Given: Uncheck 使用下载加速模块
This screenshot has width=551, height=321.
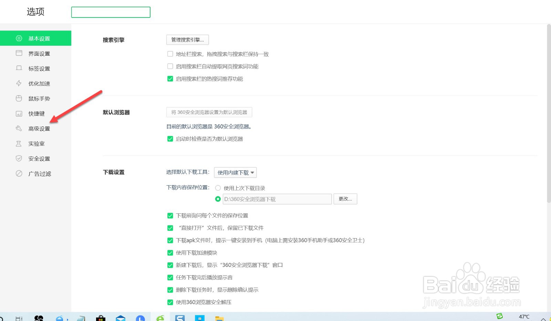Looking at the screenshot, I should pos(170,253).
